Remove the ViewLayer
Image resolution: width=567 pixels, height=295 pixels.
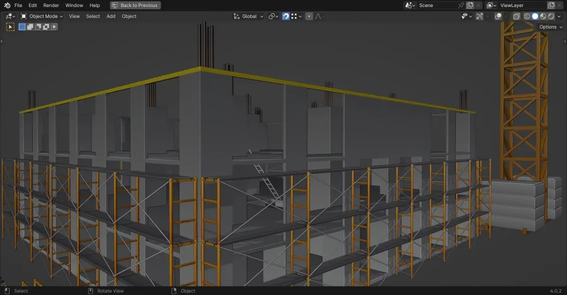tap(560, 5)
